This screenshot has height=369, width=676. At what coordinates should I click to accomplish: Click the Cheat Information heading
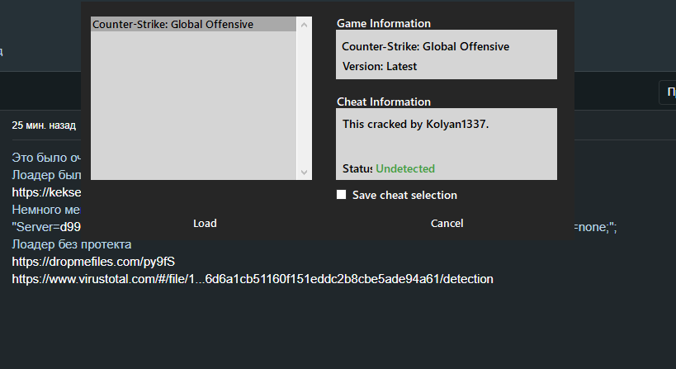384,102
